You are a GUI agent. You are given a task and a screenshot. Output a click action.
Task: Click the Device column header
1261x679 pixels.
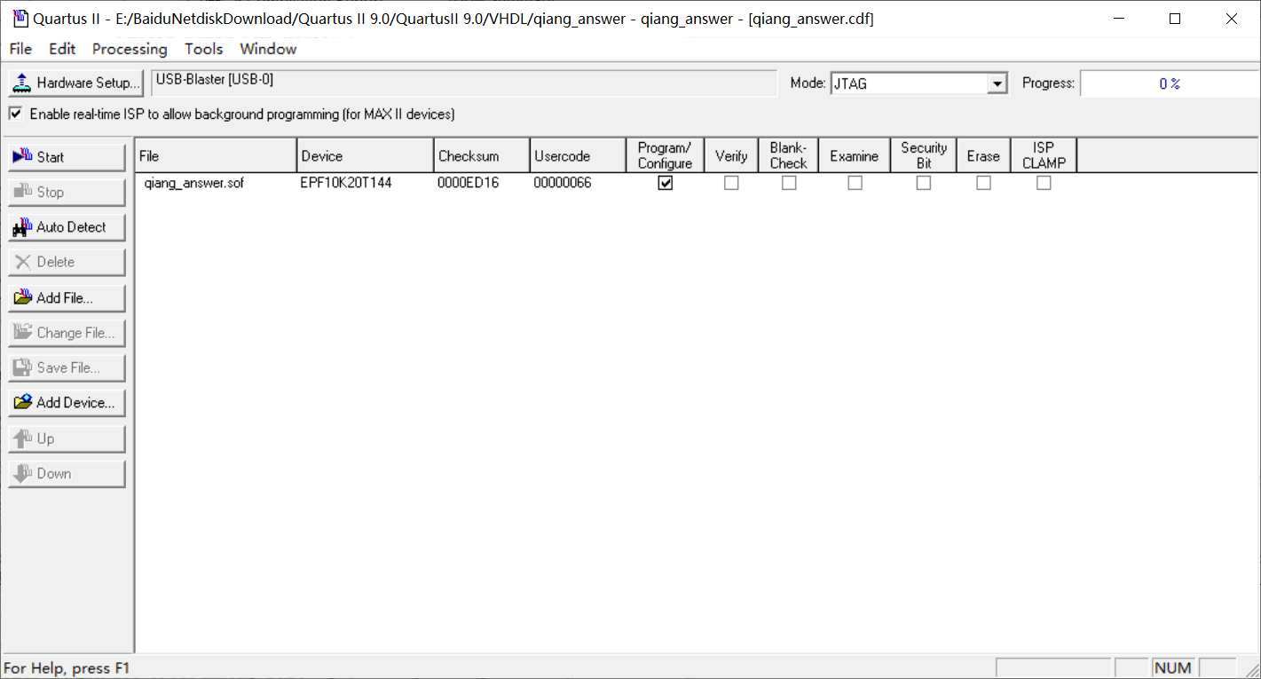[366, 155]
